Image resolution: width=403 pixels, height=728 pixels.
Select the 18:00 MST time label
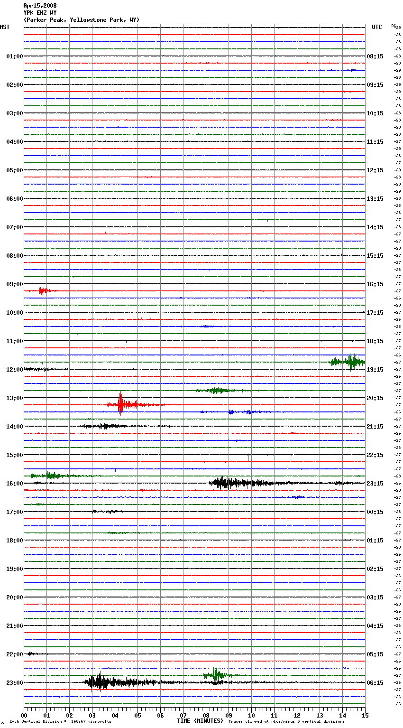pyautogui.click(x=15, y=541)
